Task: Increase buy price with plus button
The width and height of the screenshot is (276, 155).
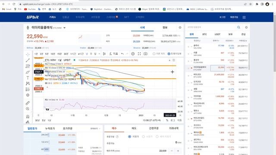Action: 178,151
